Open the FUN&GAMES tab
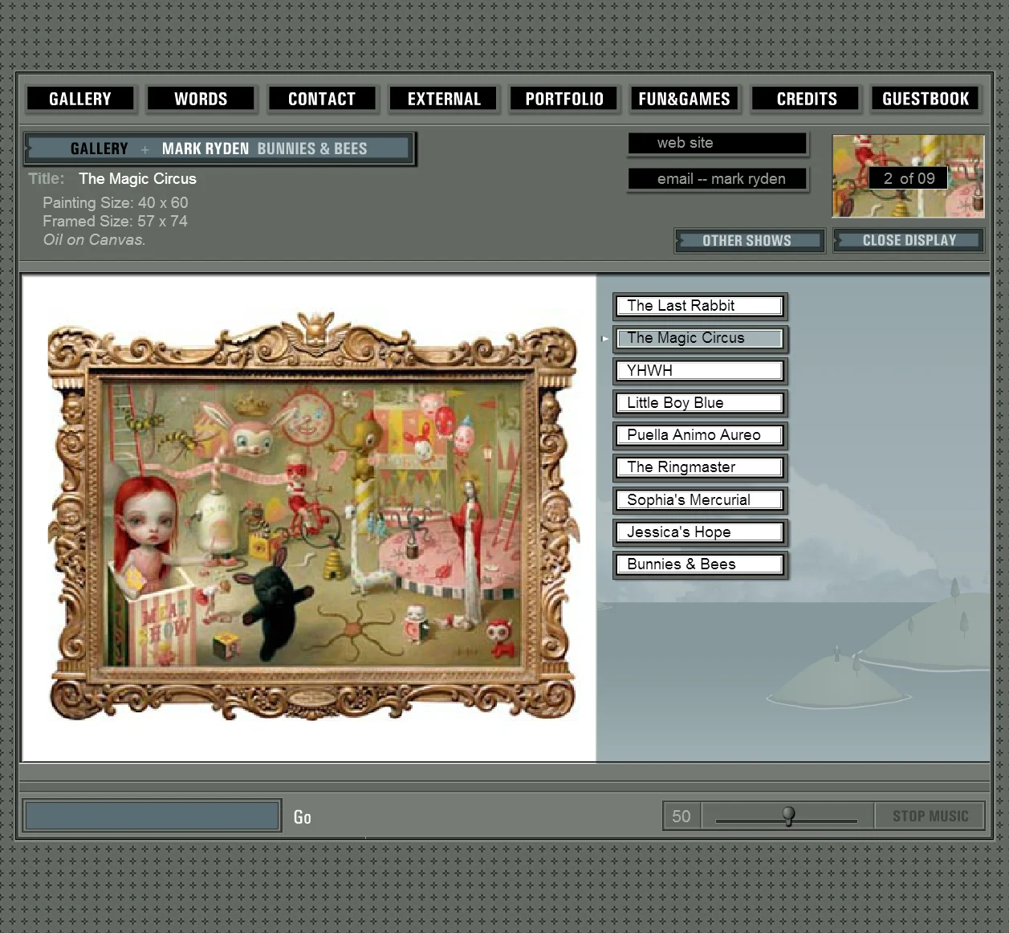The height and width of the screenshot is (933, 1009). tap(685, 99)
